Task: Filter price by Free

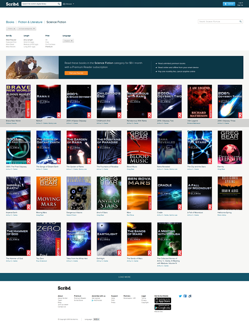Action: (47, 42)
